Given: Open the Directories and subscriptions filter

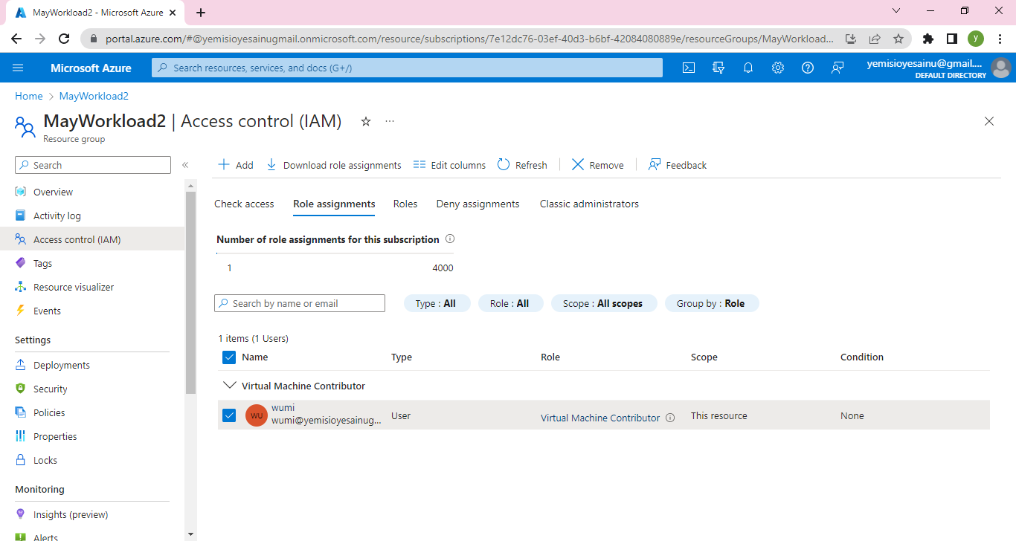Looking at the screenshot, I should pos(718,68).
